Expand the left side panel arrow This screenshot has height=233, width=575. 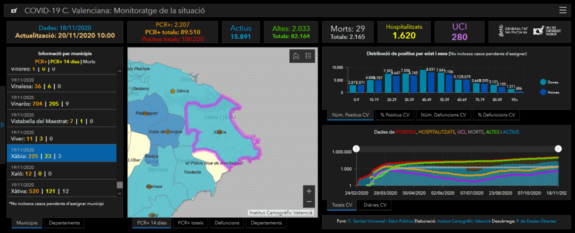coord(2,125)
